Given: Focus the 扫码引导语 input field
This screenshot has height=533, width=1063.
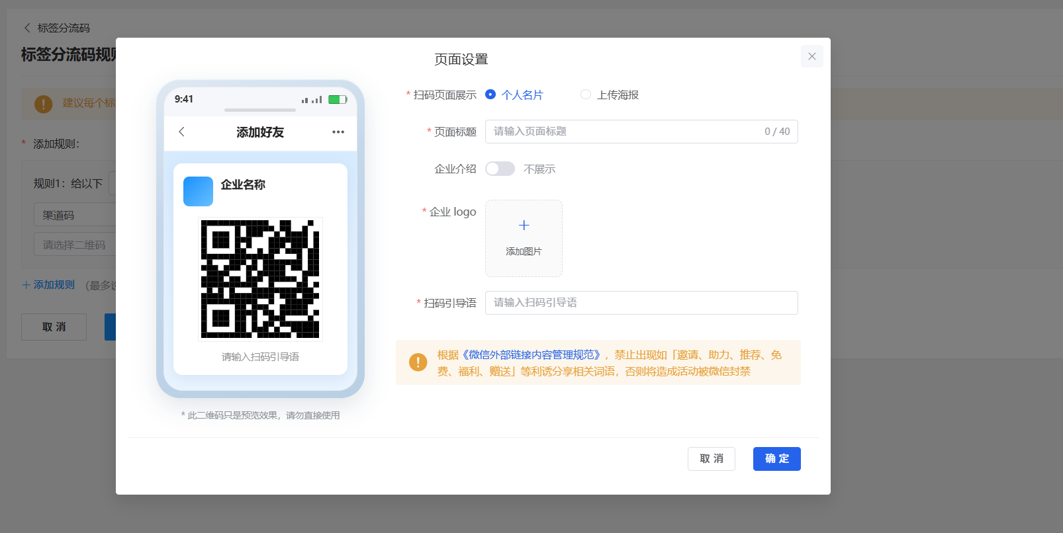Looking at the screenshot, I should 641,303.
